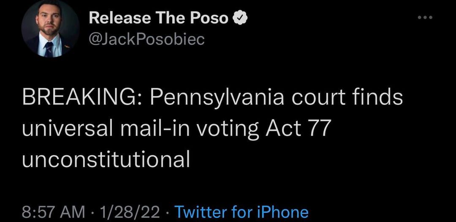
Task: Click the display name Release The Poso
Action: coord(159,18)
